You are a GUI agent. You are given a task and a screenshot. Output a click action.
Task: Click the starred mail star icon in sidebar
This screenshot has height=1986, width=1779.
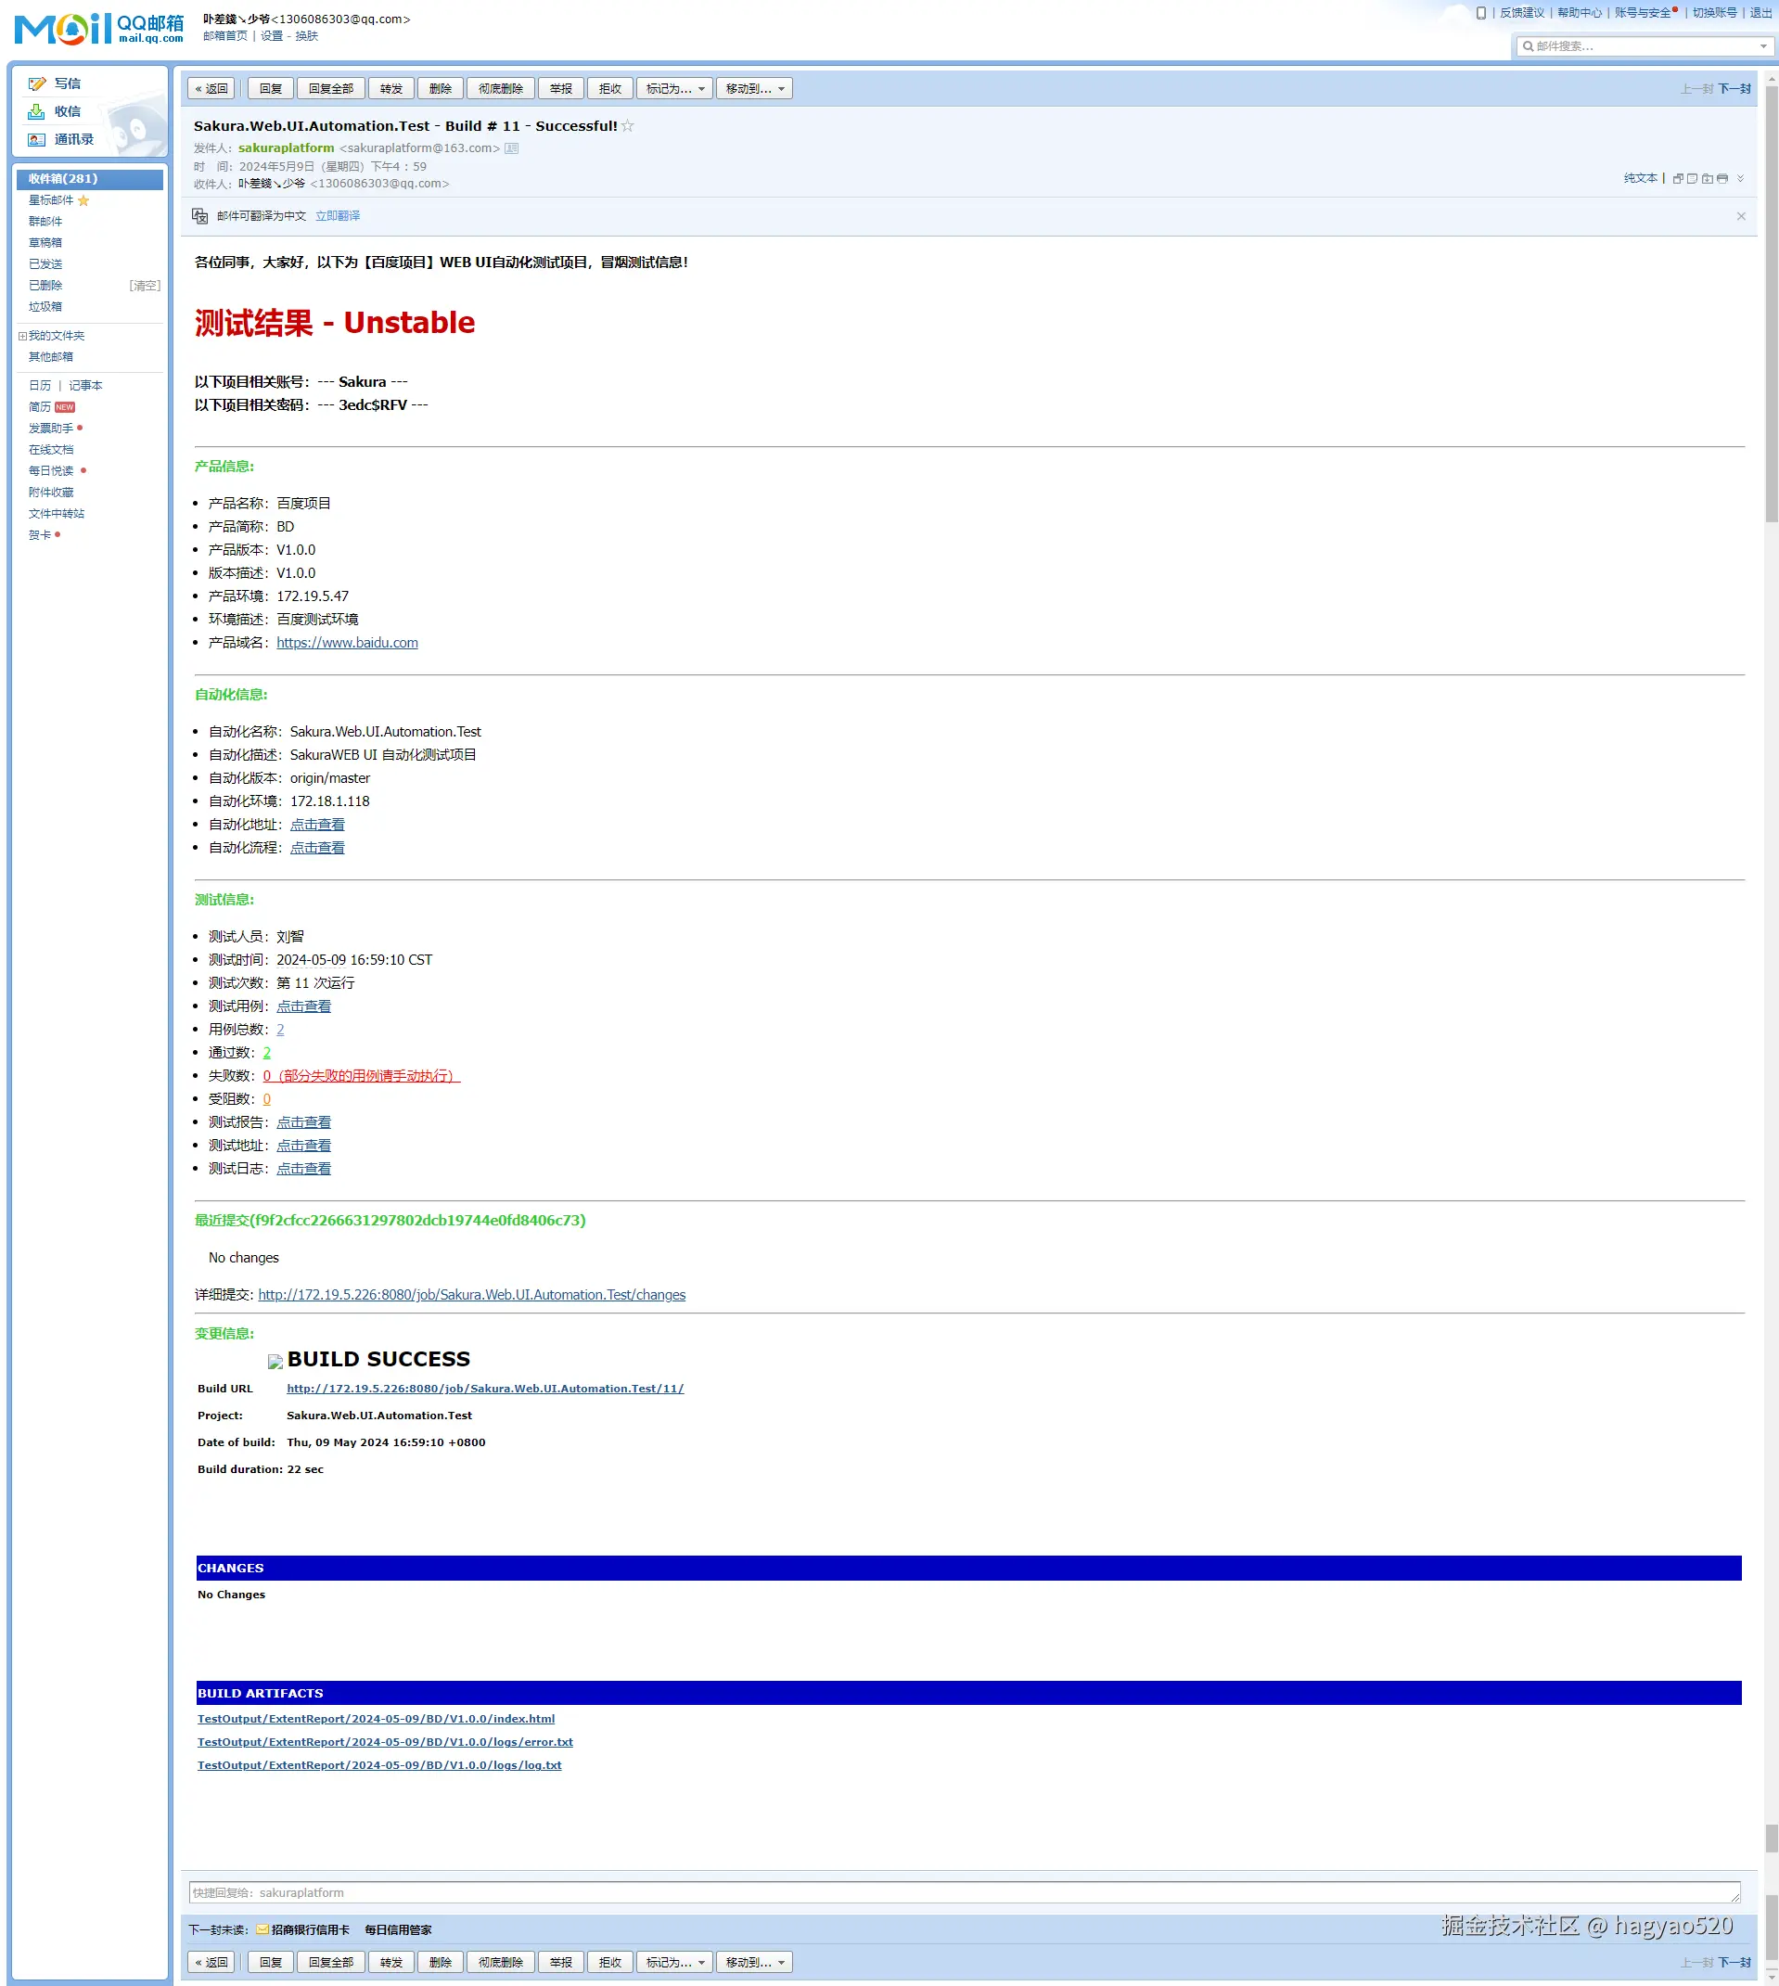point(83,200)
